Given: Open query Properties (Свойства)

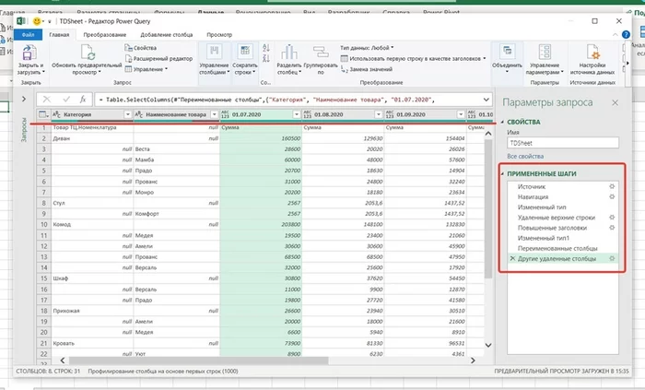Looking at the screenshot, I should [x=141, y=48].
